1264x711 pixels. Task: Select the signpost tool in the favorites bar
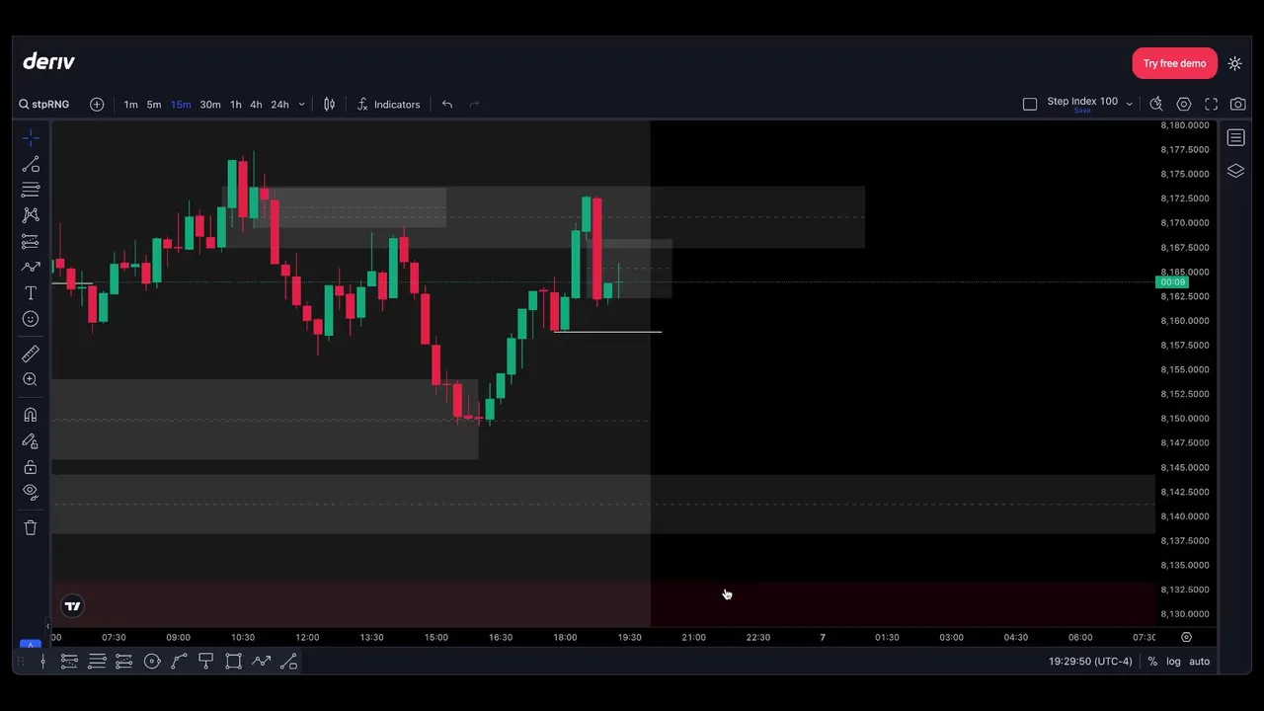click(x=205, y=662)
